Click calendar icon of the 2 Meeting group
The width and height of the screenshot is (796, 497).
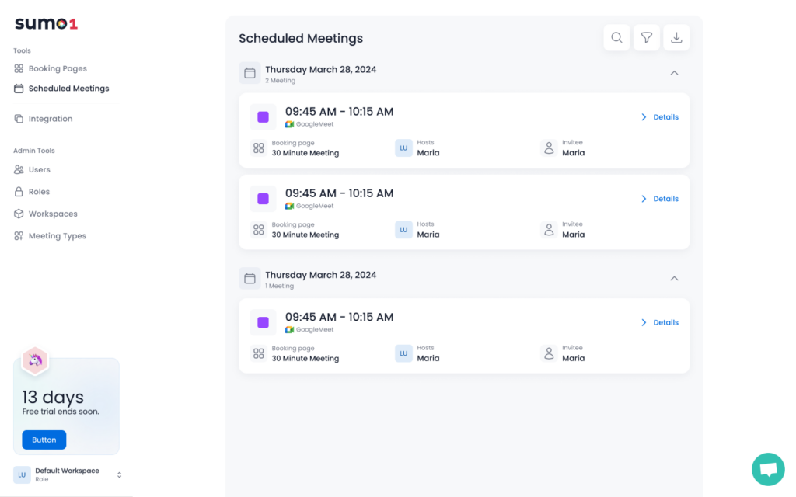(x=250, y=73)
